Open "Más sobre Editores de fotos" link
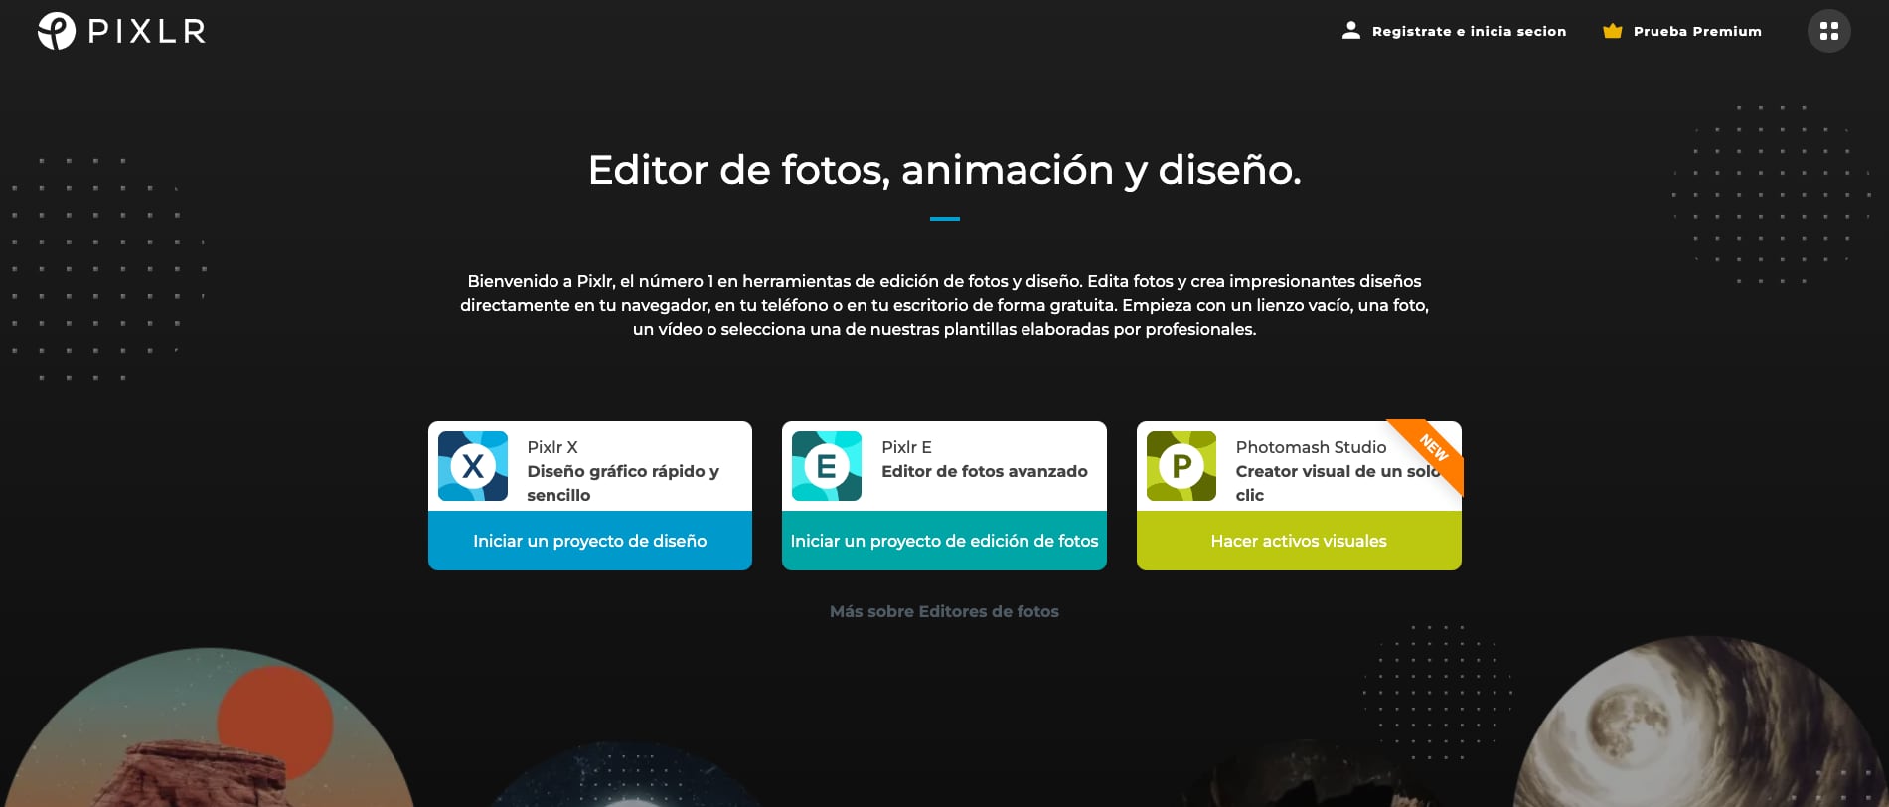Viewport: 1889px width, 807px height. pos(944,612)
